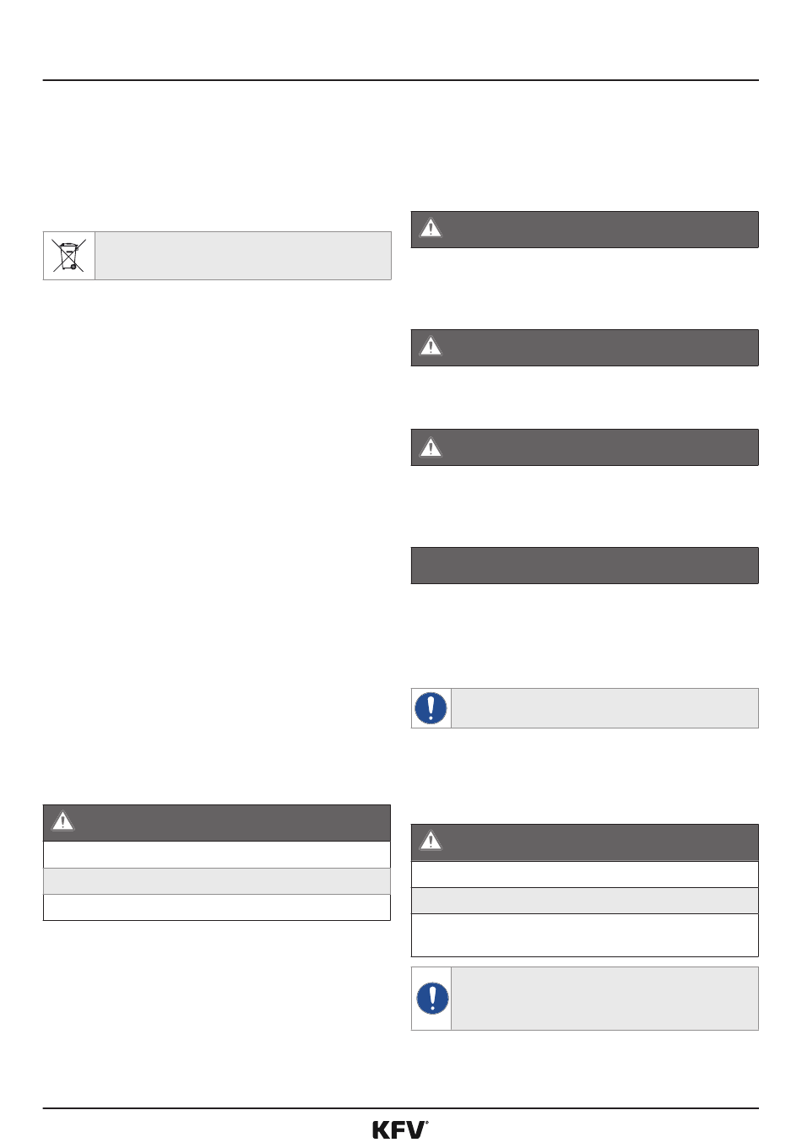Screen dimensions: 802x1148
Task: Select the first white row of left warning table
Action: click(217, 854)
